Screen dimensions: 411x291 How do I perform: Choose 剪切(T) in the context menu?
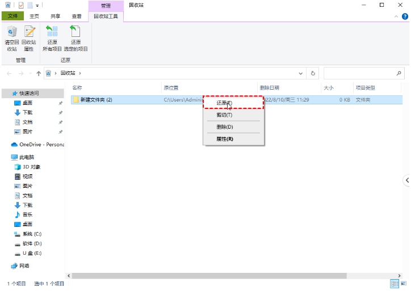(x=233, y=115)
